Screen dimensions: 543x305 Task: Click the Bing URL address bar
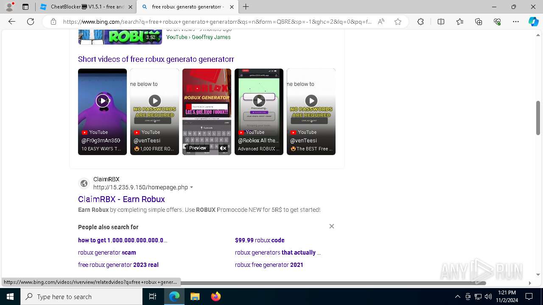217,22
